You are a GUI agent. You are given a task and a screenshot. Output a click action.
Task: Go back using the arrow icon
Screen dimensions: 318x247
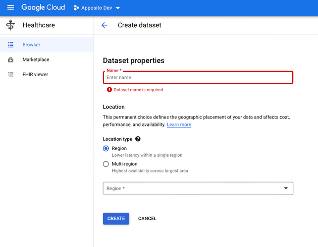104,25
